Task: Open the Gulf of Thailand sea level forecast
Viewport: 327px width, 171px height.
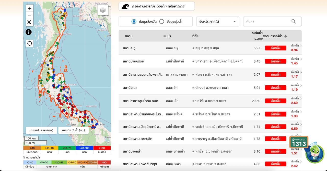Action: [x=157, y=6]
